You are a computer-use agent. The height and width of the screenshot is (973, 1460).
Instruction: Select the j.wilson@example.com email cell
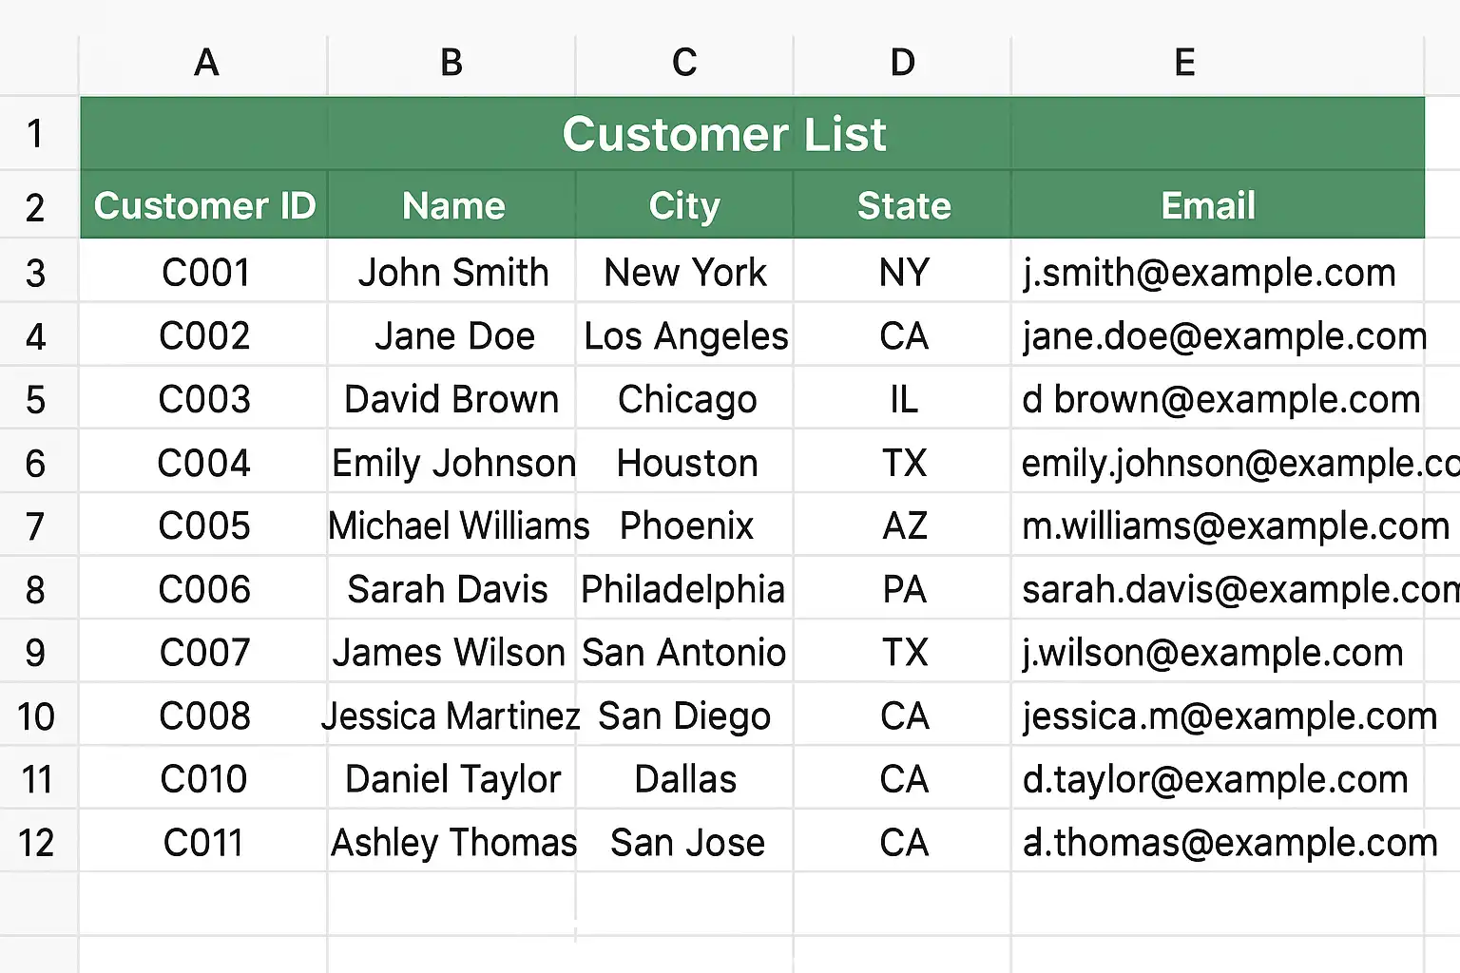1213,653
